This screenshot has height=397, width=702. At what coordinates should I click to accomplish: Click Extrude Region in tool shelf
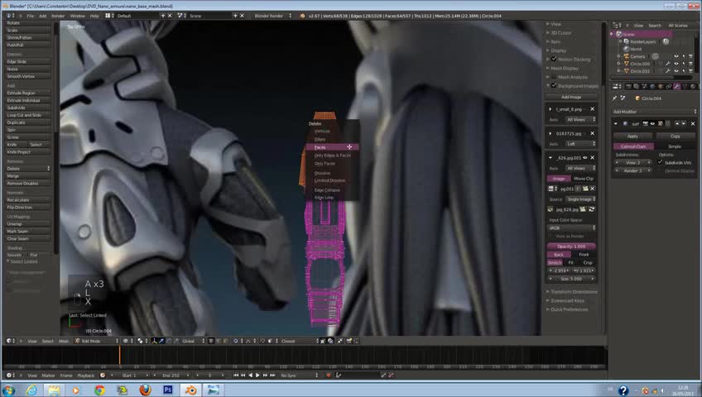28,93
